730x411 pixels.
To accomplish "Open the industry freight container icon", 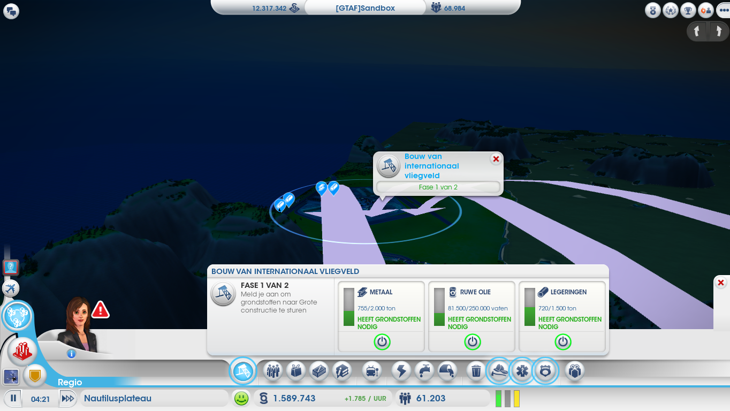I will point(319,370).
